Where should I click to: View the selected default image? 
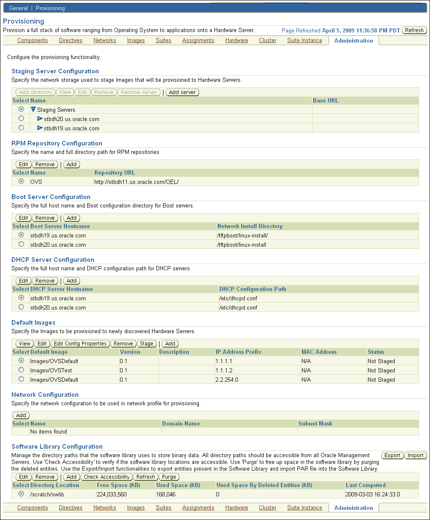click(x=25, y=344)
